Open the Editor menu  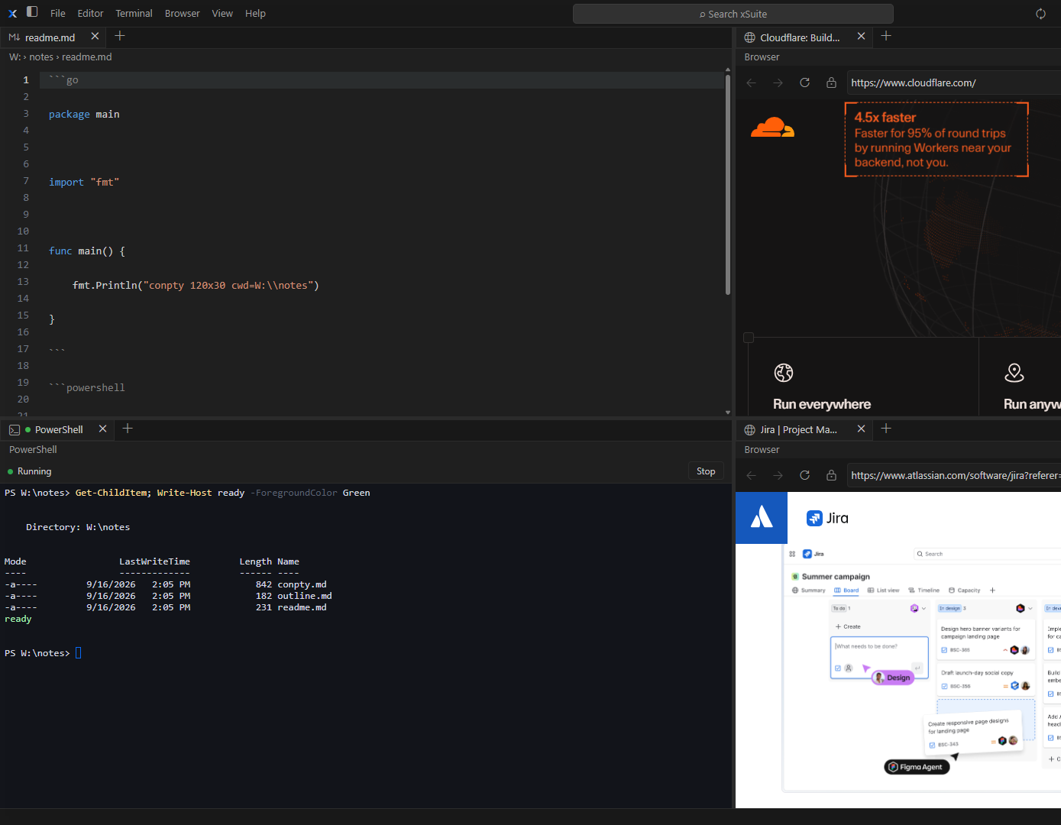[90, 13]
